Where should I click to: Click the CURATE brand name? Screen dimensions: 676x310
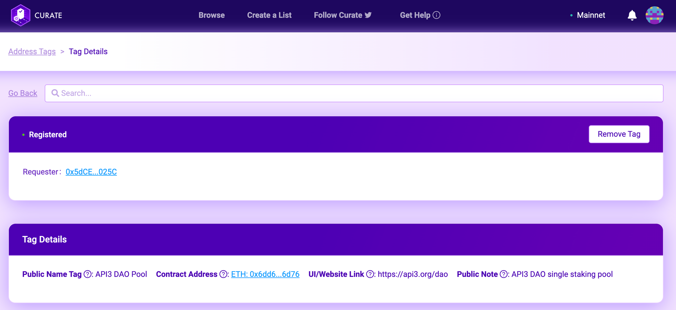(48, 16)
